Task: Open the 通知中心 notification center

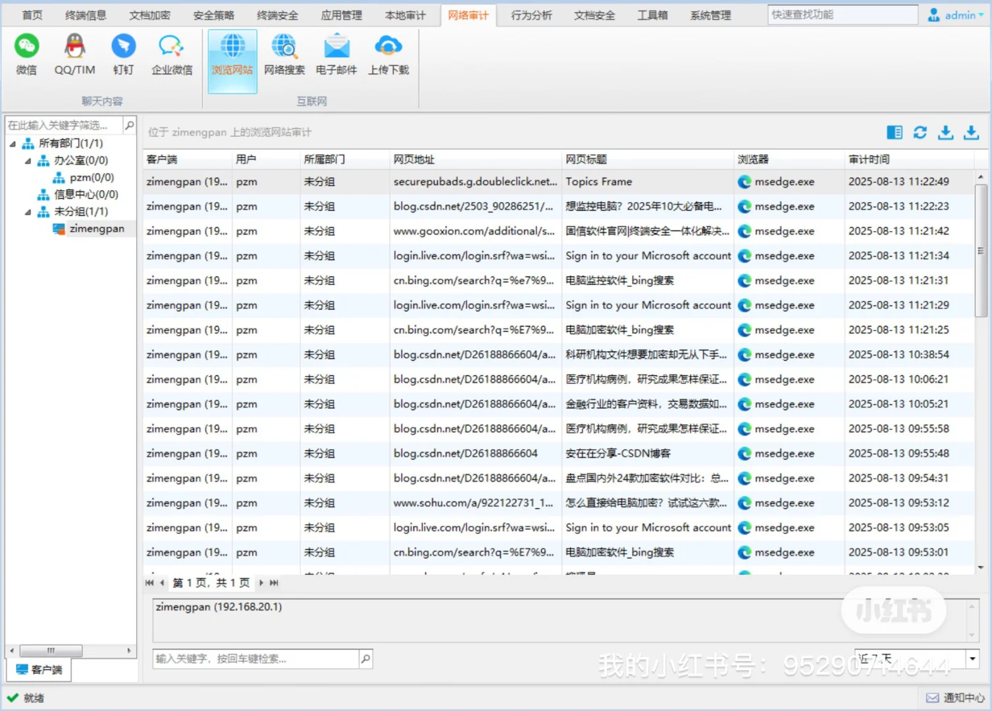Action: pyautogui.click(x=955, y=698)
